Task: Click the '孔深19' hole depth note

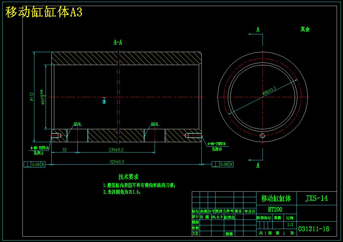Action: (217, 149)
